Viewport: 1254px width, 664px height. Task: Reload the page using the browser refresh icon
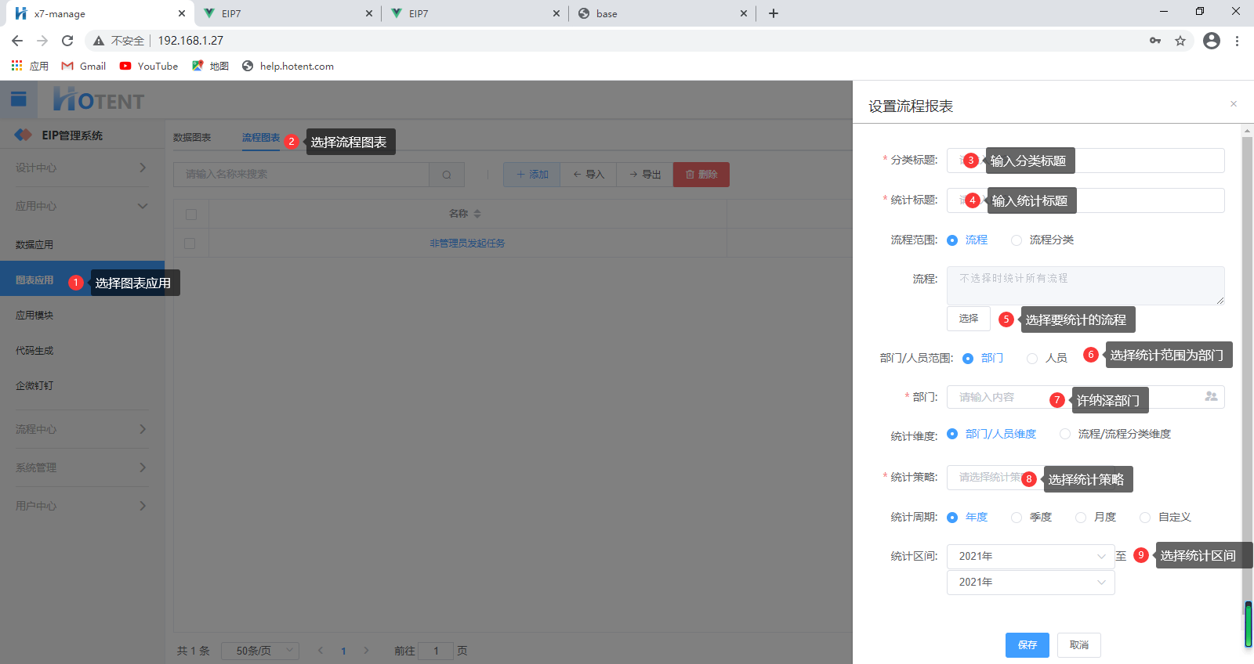coord(67,41)
